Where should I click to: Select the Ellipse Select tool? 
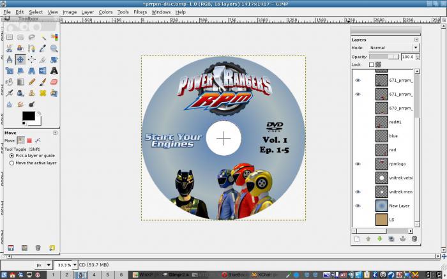tap(20, 37)
